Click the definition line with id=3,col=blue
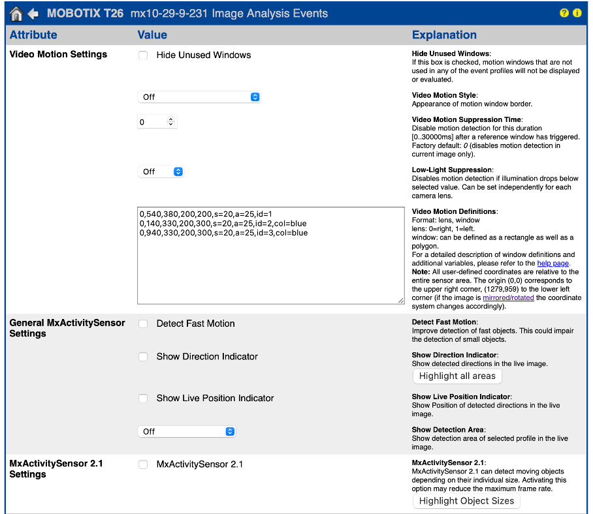 [223, 233]
